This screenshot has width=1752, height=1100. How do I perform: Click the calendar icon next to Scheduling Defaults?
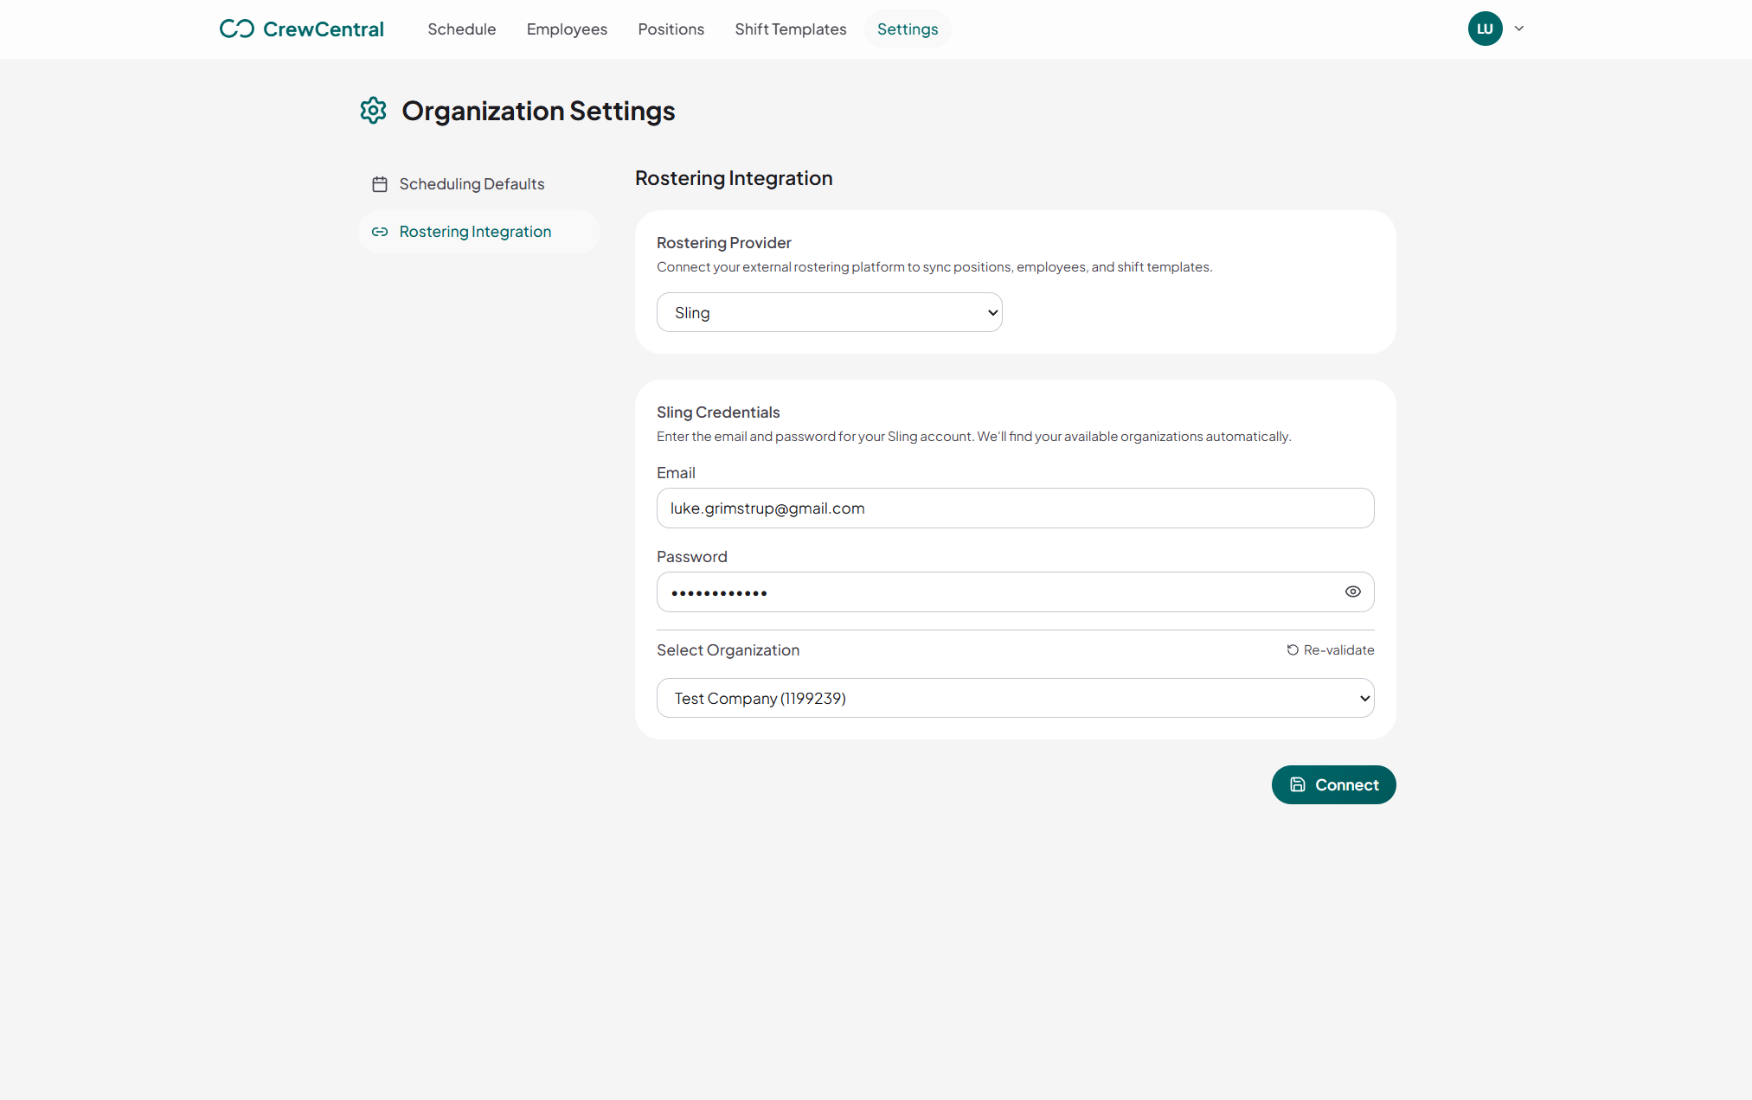tap(380, 183)
